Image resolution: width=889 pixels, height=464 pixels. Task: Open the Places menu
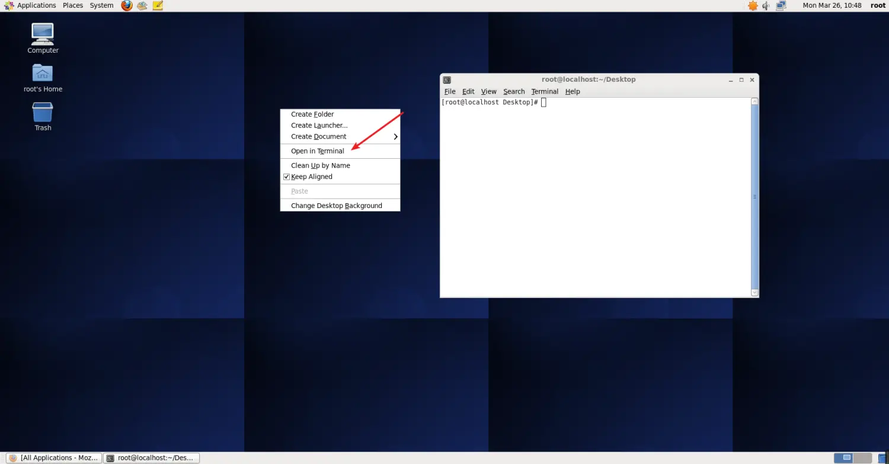73,5
